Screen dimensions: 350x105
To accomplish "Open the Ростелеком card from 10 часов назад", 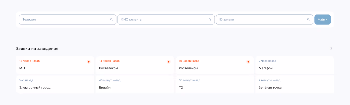I will (215, 65).
